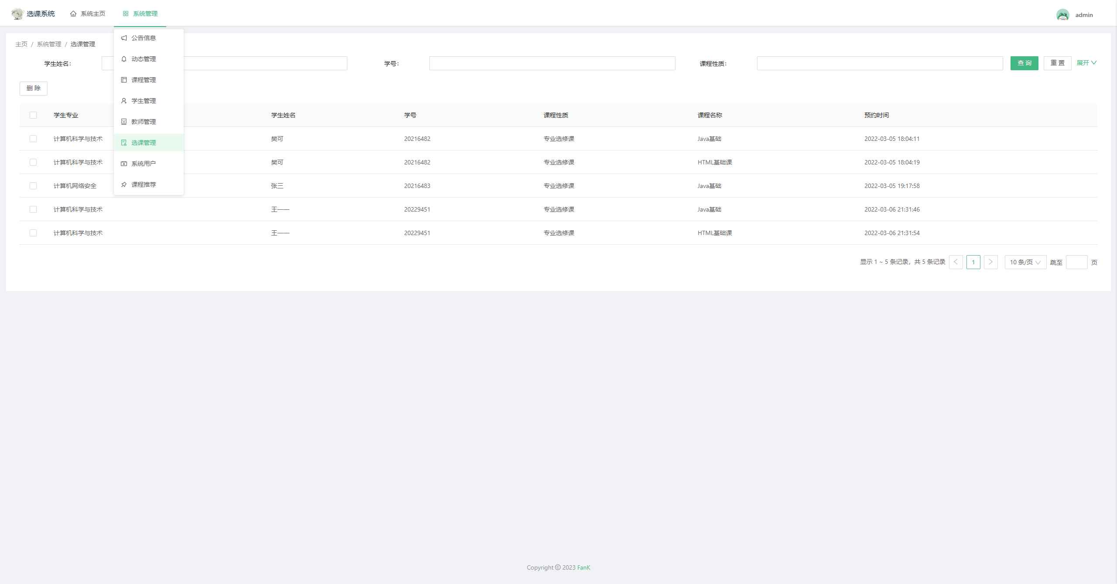Click the home icon beside 系统主页

(x=73, y=14)
